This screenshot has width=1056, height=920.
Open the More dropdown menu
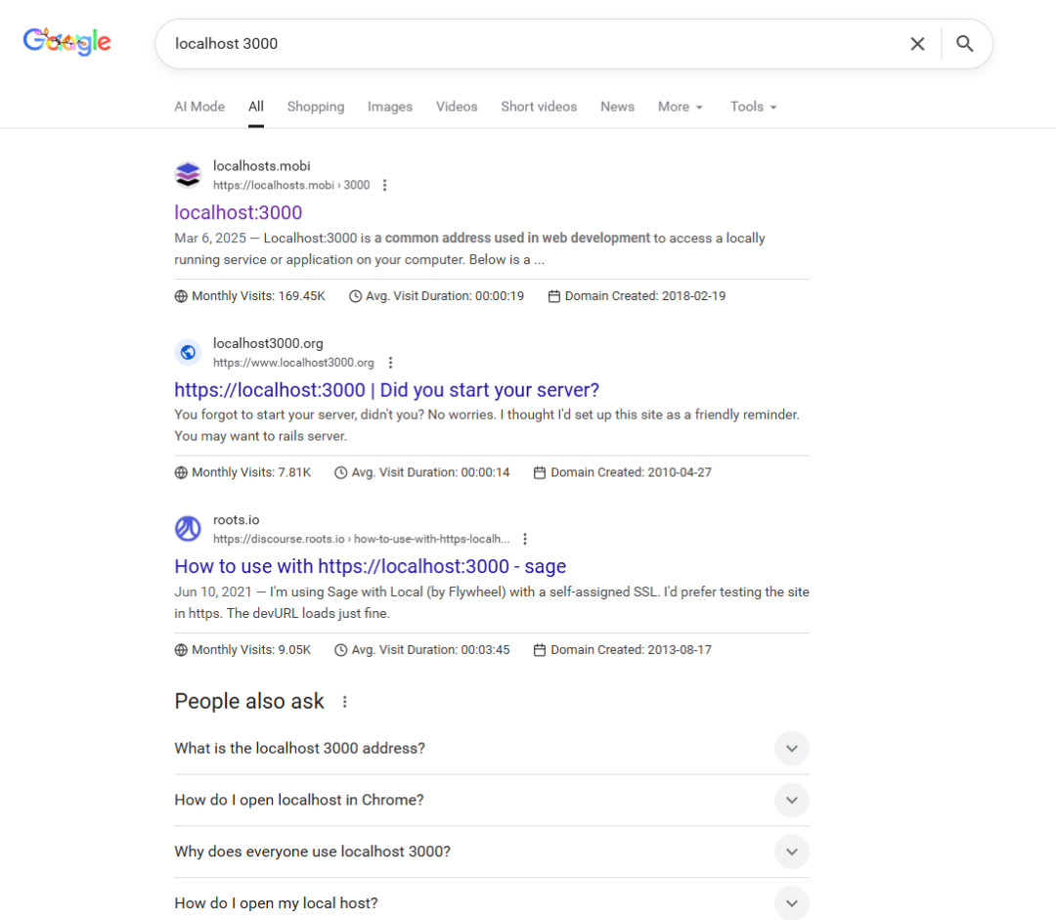tap(681, 107)
